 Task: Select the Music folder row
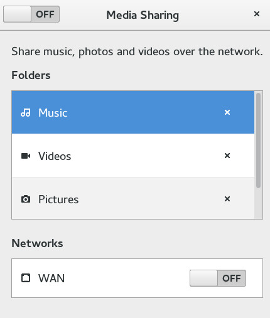pyautogui.click(x=133, y=112)
